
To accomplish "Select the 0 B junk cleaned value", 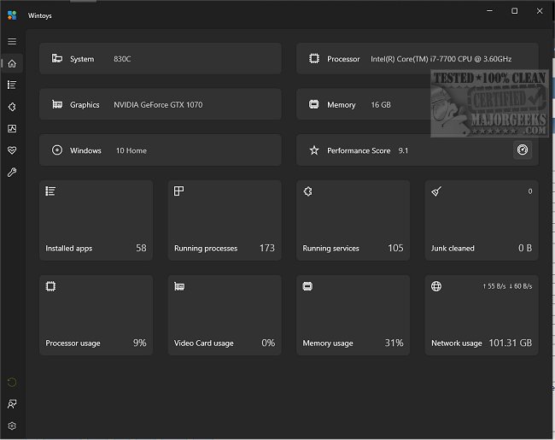I will pos(525,248).
